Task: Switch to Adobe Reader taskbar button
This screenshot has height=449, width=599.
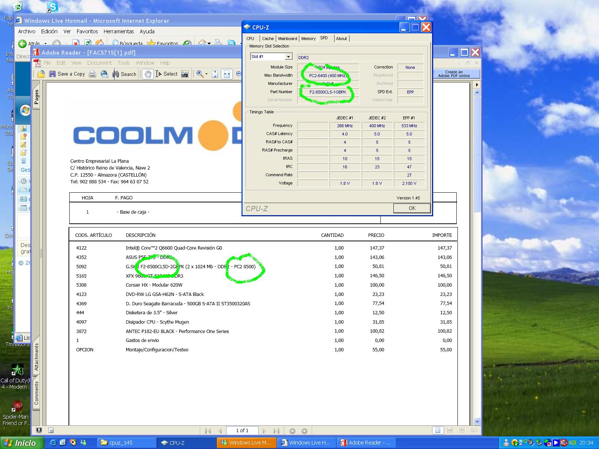Action: pos(366,443)
